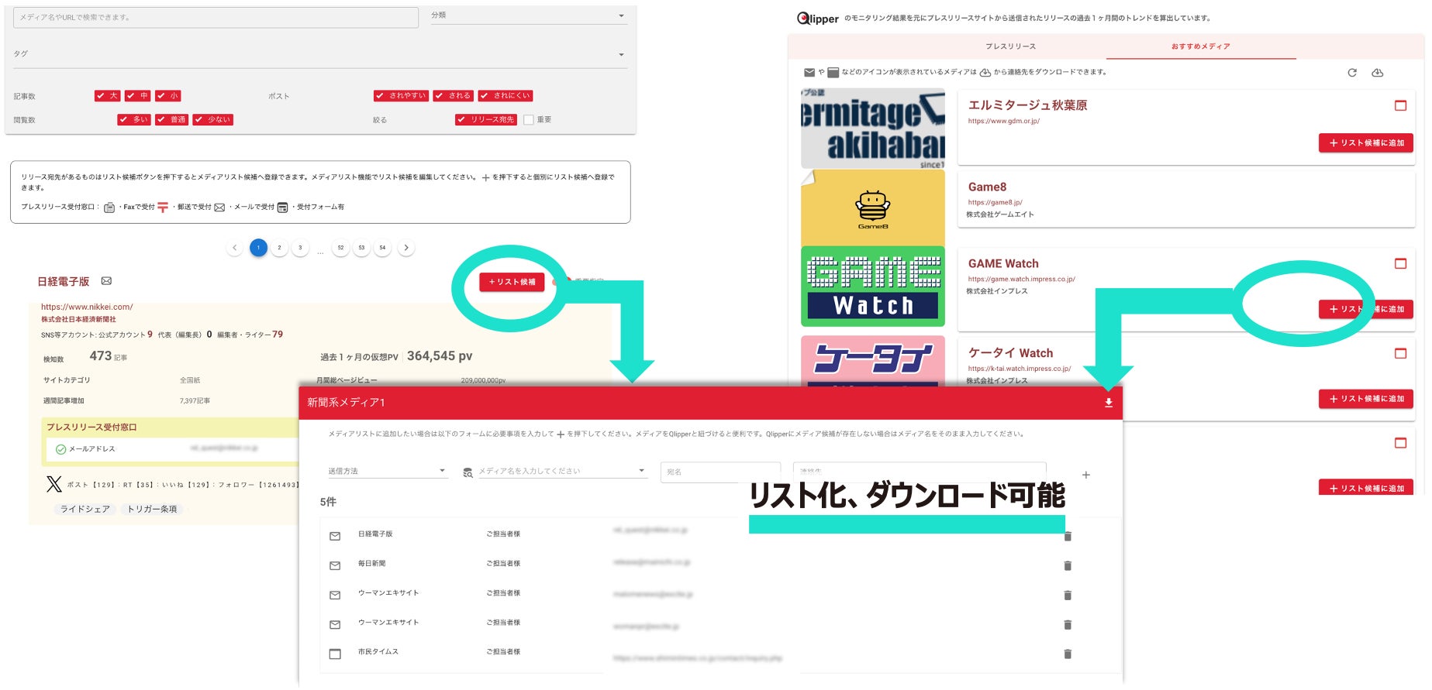Go to page 1 in pagination
This screenshot has height=690, width=1432.
pos(258,248)
